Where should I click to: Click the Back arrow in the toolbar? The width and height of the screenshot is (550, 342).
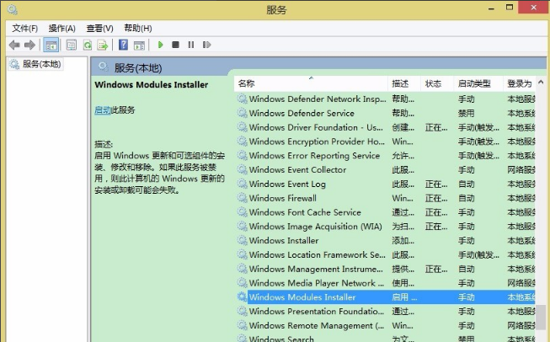pyautogui.click(x=14, y=45)
